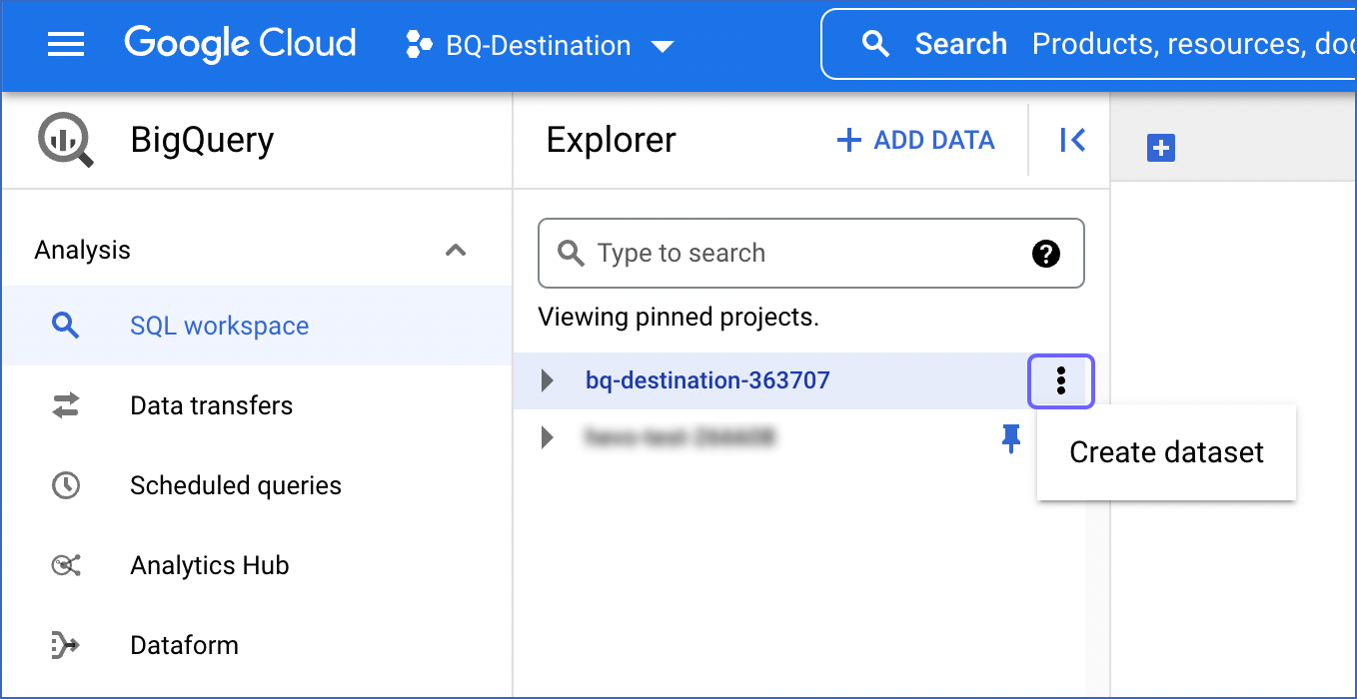Click the Data transfers arrows icon
This screenshot has height=699, width=1357.
tap(65, 405)
